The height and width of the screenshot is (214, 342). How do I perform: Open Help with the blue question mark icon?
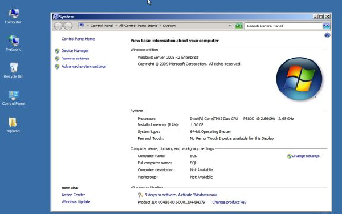pyautogui.click(x=327, y=35)
